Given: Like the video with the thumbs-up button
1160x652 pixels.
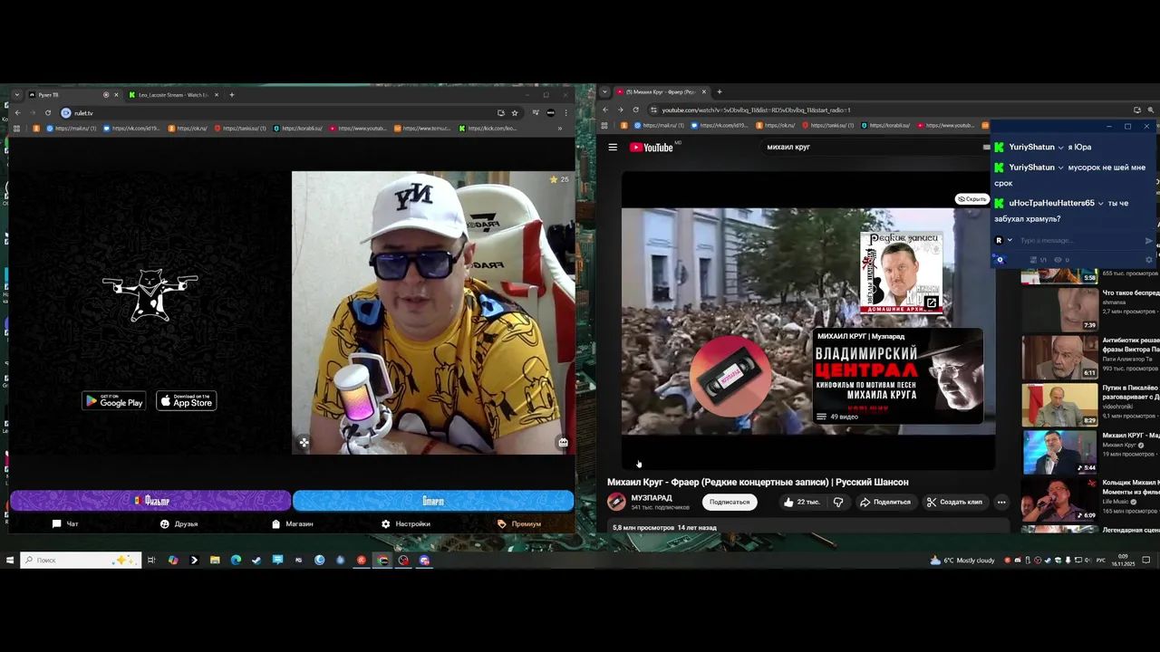Looking at the screenshot, I should (801, 502).
